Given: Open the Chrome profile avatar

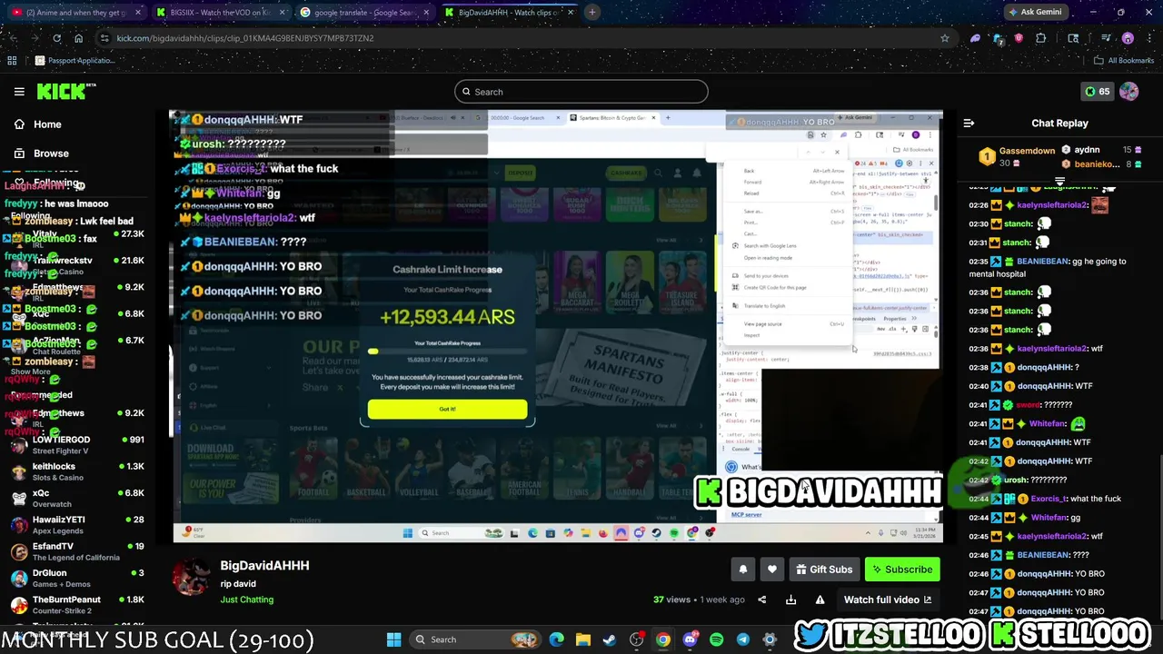Looking at the screenshot, I should [x=1128, y=38].
